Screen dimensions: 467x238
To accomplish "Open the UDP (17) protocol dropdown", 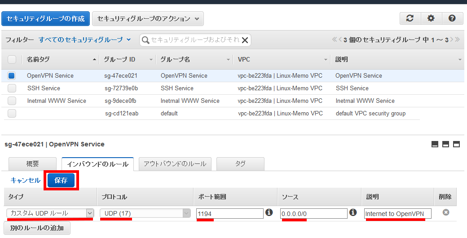I will (145, 213).
